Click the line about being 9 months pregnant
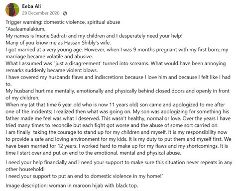Image resolution: width=236 pixels, height=191 pixels. click(x=117, y=50)
